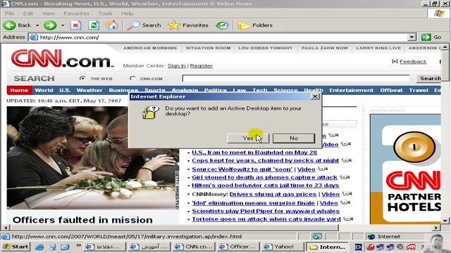The height and width of the screenshot is (253, 451).
Task: Click the green Go arrow button
Action: pos(426,37)
